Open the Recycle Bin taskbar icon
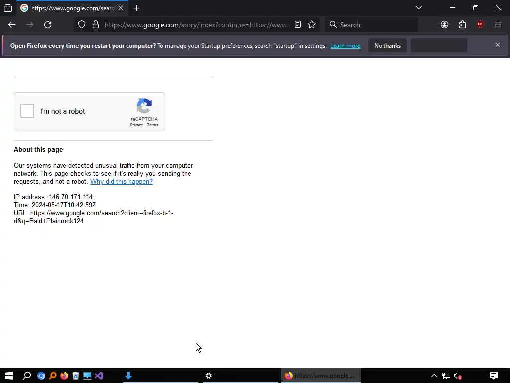The height and width of the screenshot is (383, 510). [76, 376]
